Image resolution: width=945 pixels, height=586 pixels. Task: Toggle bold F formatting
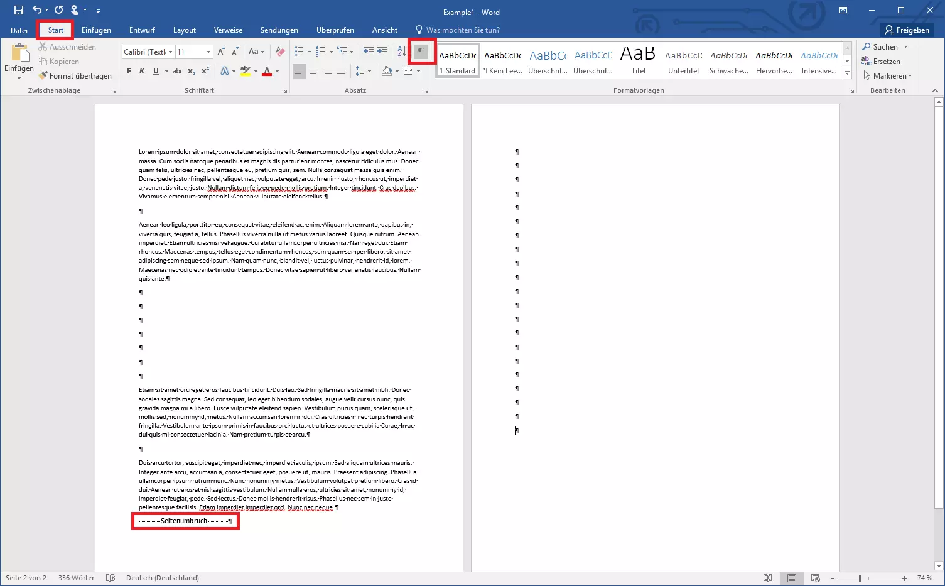[x=129, y=71]
